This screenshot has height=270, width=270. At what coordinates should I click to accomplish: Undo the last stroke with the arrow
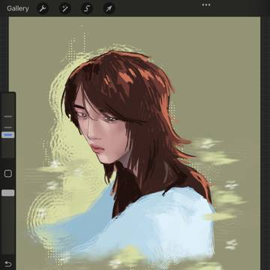click(7, 264)
